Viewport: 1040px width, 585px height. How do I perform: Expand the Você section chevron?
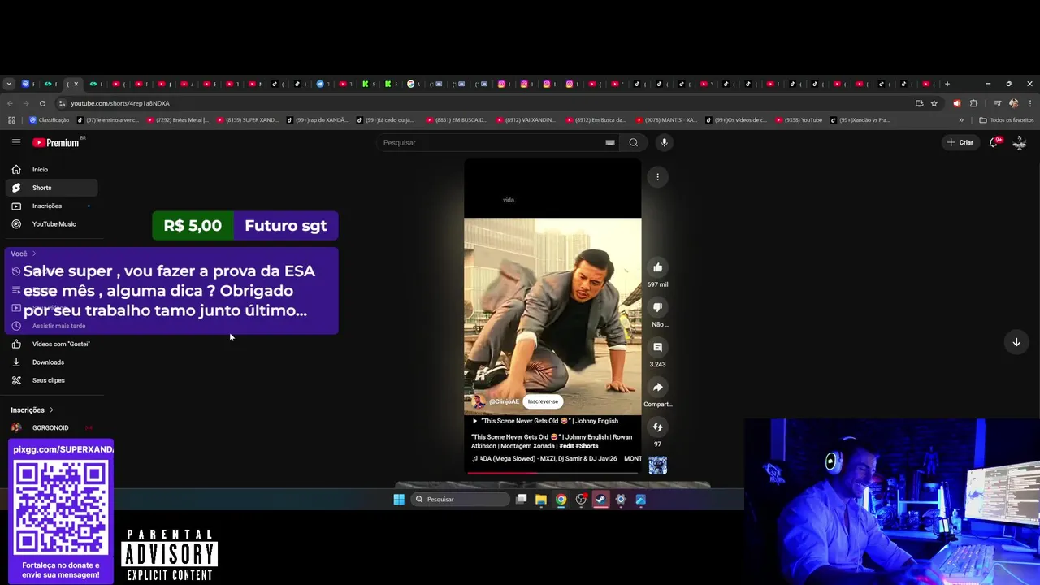tap(34, 253)
